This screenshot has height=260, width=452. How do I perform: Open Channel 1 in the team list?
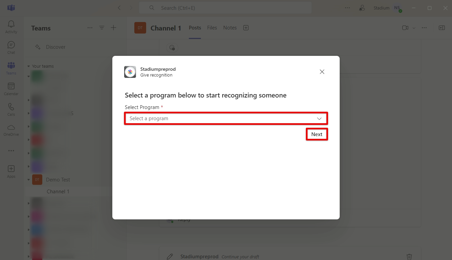click(x=58, y=192)
